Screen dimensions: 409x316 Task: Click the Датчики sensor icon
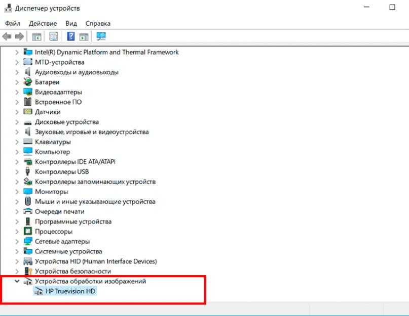pos(28,112)
